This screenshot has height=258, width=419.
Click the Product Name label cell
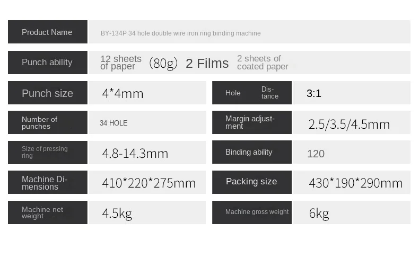coord(47,32)
